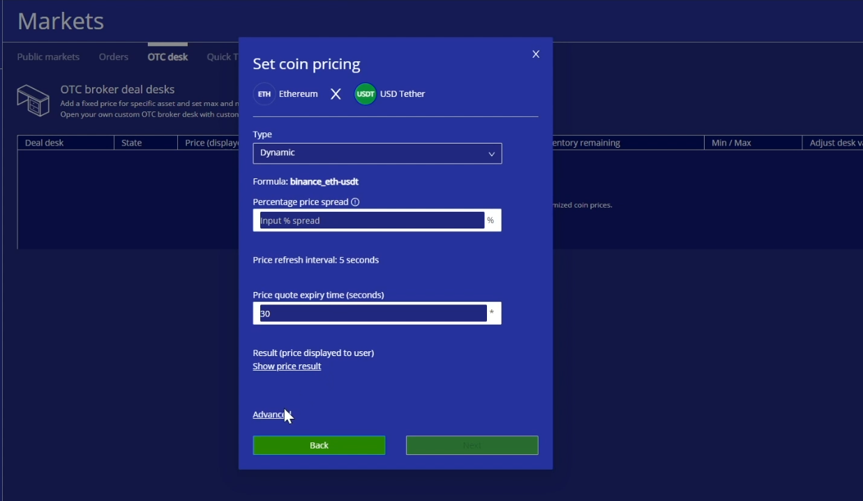The width and height of the screenshot is (863, 501).
Task: Open the Type dropdown showing Dynamic
Action: click(x=377, y=153)
